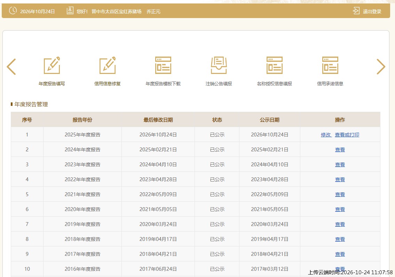Select the 2016年年度报告 cell

[82, 269]
